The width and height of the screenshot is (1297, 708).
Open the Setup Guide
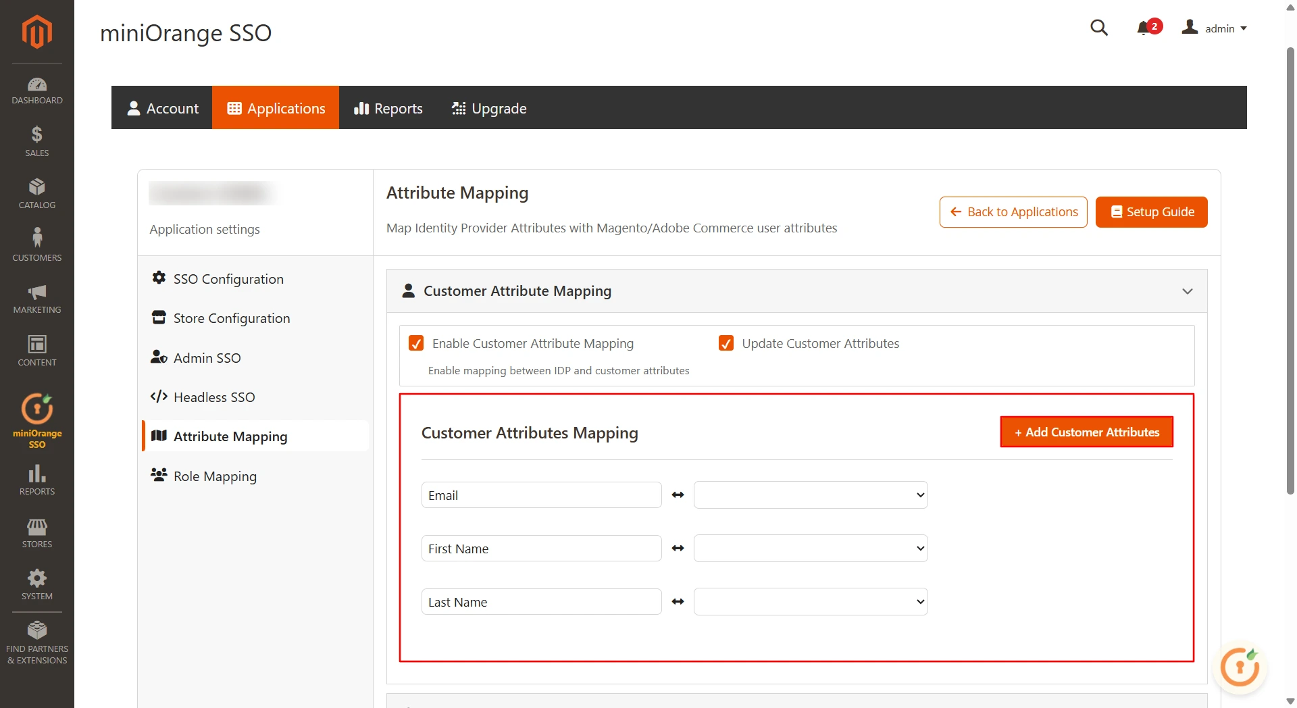[1152, 212]
